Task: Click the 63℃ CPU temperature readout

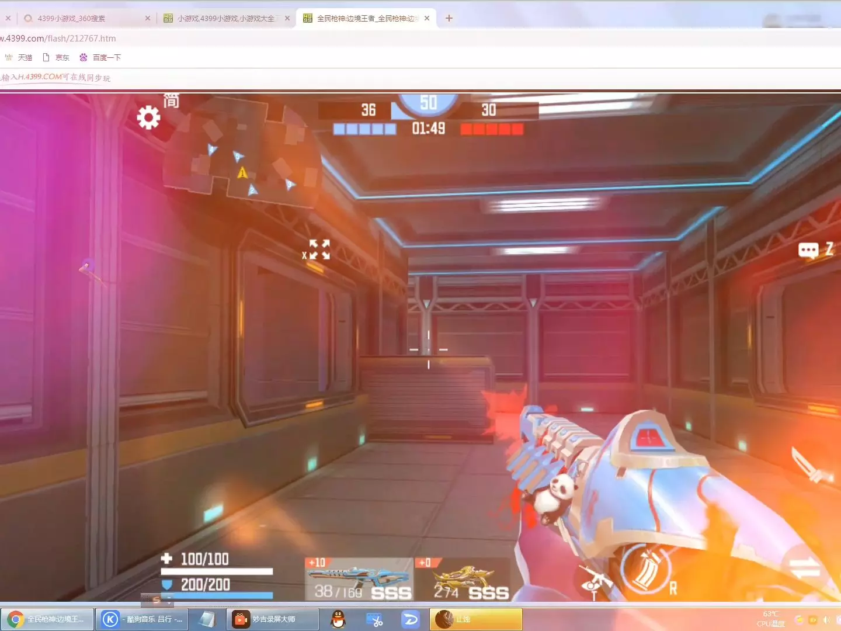Action: coord(771,619)
